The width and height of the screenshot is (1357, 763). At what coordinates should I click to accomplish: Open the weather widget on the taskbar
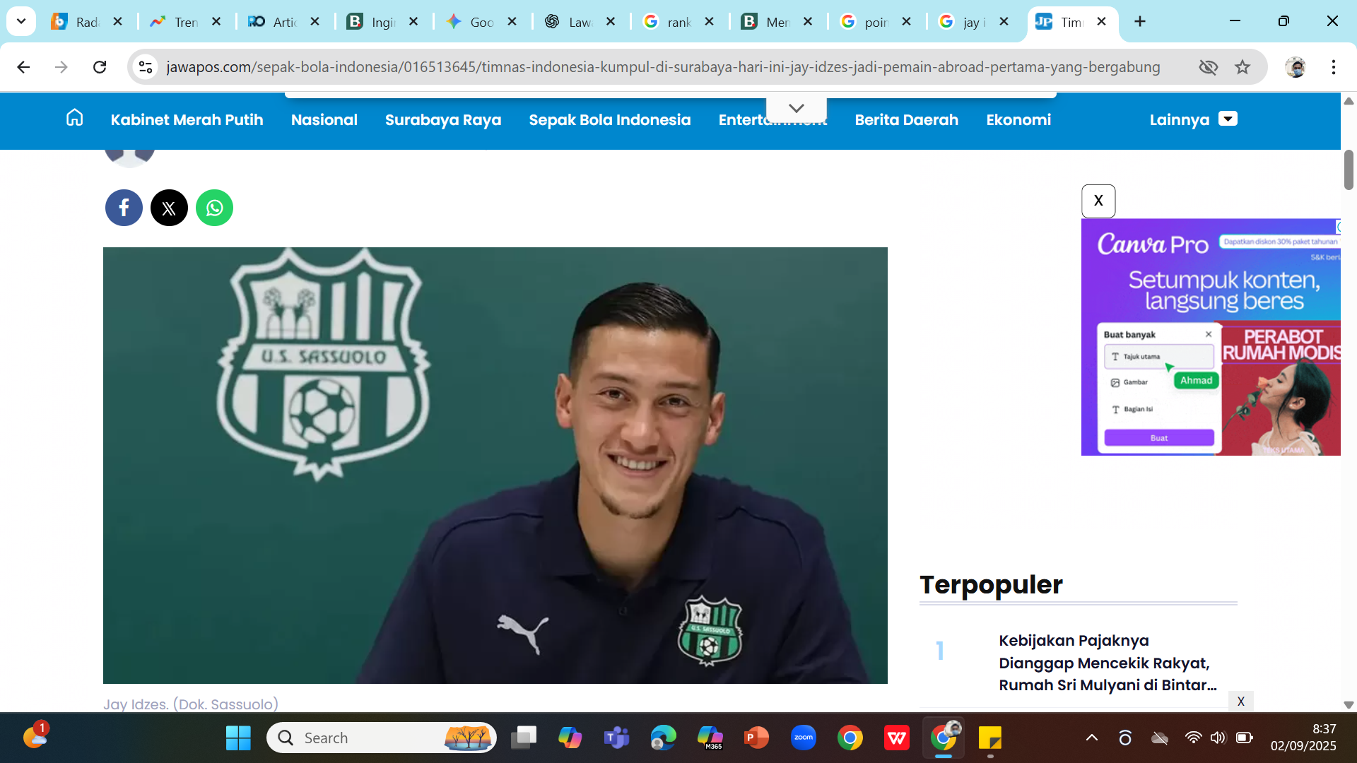pyautogui.click(x=35, y=736)
